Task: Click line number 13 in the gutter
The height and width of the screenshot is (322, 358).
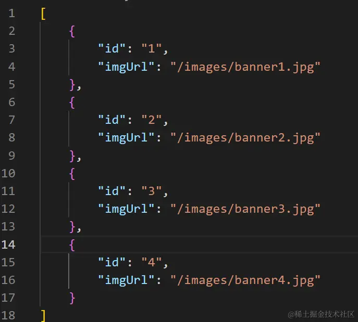Action: coord(8,227)
